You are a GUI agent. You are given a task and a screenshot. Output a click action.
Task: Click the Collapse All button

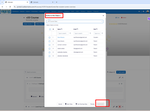click(111, 72)
